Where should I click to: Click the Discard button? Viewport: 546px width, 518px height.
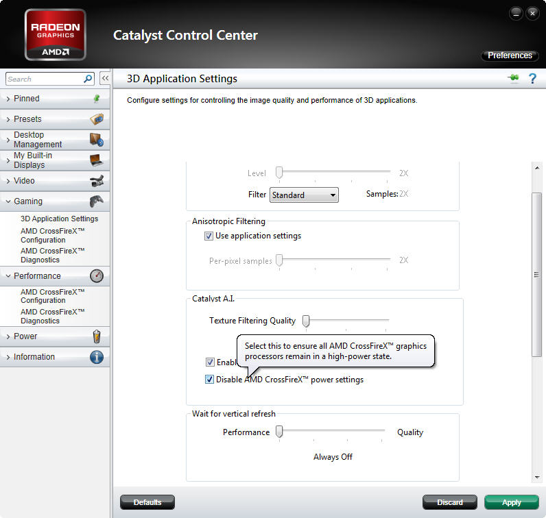coord(450,502)
